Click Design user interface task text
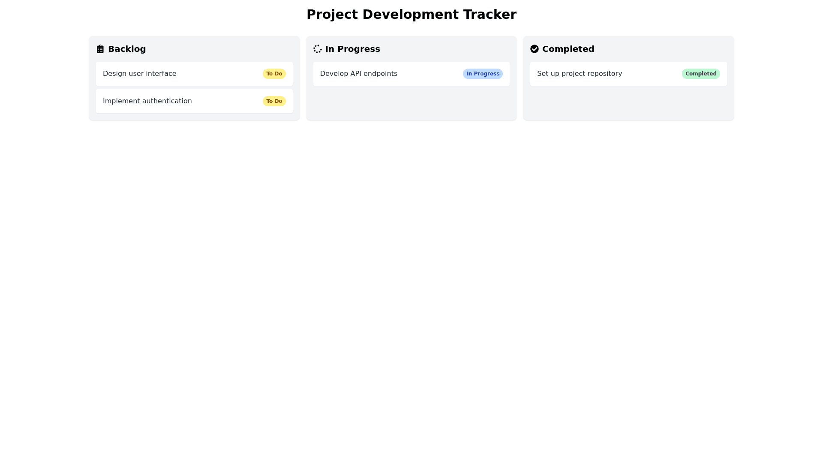823x463 pixels. [139, 74]
